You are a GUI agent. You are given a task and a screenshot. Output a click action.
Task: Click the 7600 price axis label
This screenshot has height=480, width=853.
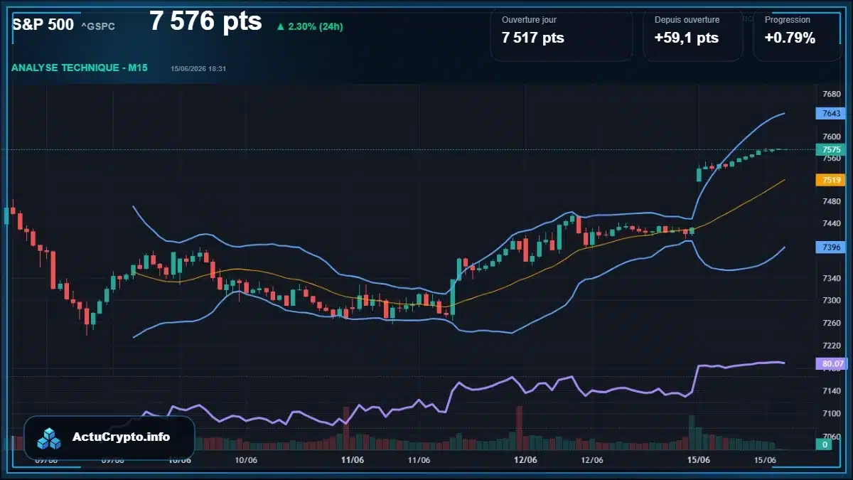click(x=831, y=137)
